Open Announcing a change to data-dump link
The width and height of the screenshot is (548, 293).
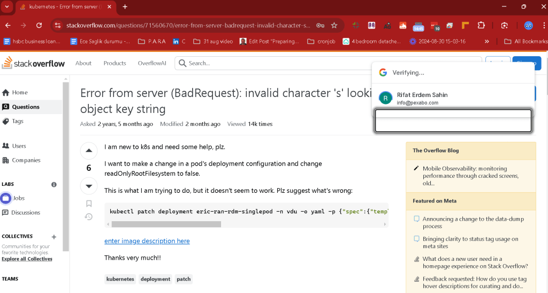point(473,223)
